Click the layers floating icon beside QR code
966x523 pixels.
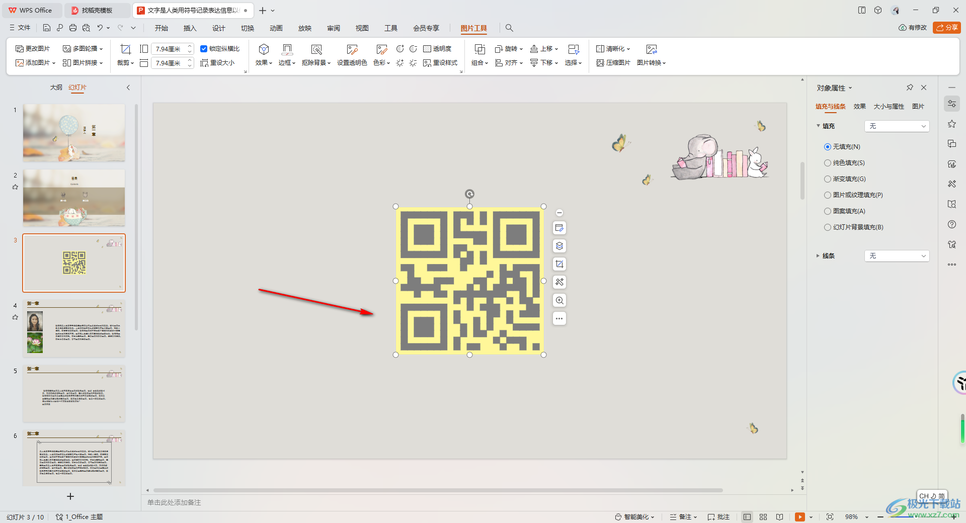pyautogui.click(x=559, y=246)
